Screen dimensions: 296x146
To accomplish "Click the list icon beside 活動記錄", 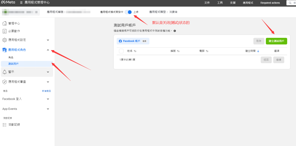I will tap(5, 125).
